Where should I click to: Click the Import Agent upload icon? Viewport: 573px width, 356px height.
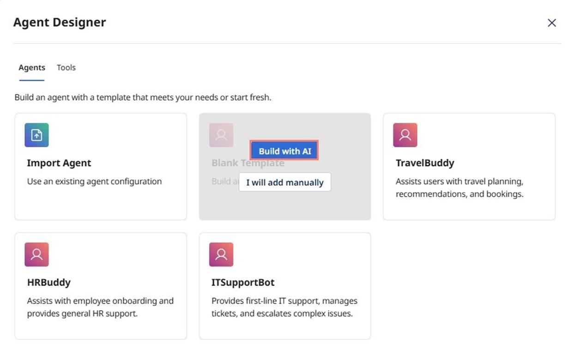click(x=36, y=135)
